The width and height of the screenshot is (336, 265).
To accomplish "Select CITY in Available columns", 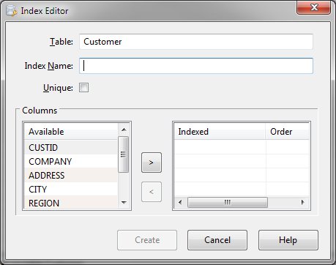I will click(71, 189).
